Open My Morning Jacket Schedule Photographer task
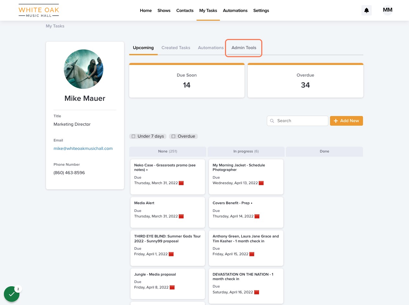This screenshot has width=409, height=305. pyautogui.click(x=246, y=177)
